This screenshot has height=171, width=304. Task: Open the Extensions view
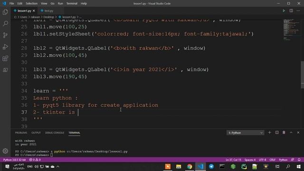click(x=5, y=58)
